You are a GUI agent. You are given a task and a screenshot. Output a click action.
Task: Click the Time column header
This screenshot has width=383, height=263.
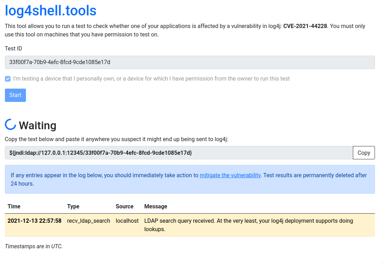pyautogui.click(x=14, y=206)
